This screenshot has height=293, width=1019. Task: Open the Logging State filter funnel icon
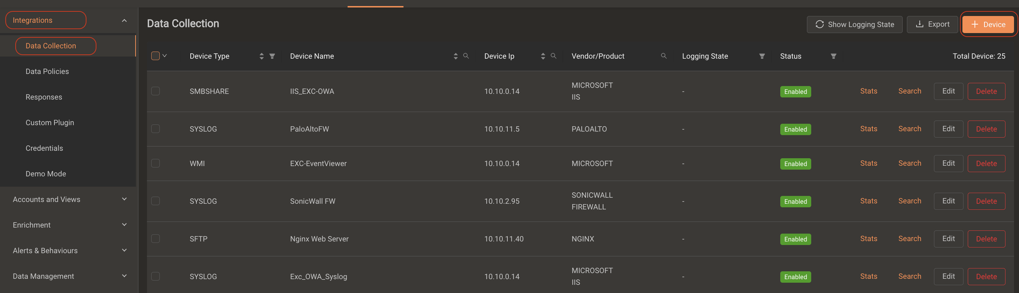click(762, 56)
